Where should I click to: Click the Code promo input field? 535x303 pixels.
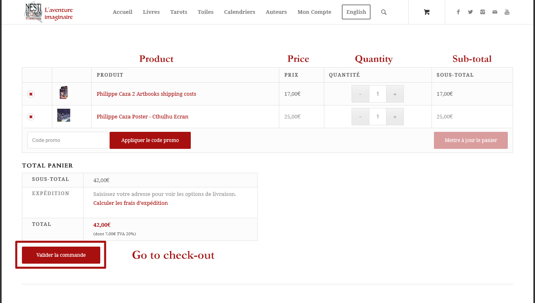coord(68,140)
